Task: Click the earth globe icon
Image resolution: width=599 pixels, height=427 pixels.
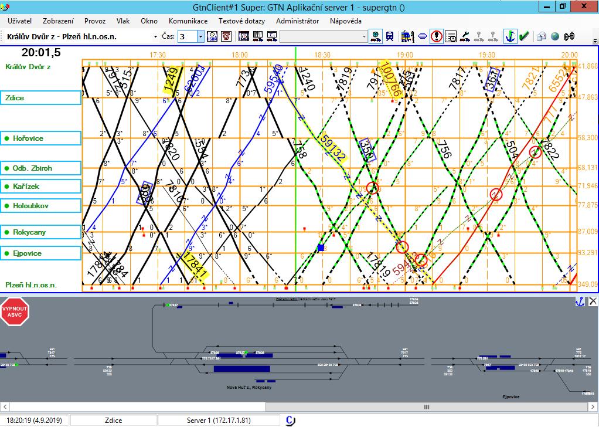Action: (x=555, y=36)
